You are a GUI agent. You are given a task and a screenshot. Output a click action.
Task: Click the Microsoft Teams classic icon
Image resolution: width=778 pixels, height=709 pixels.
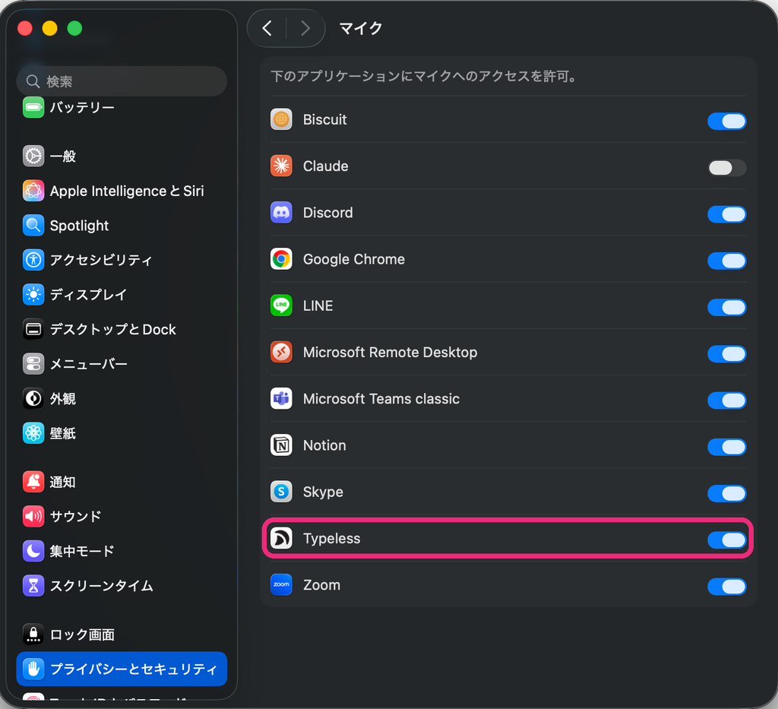[x=281, y=398]
